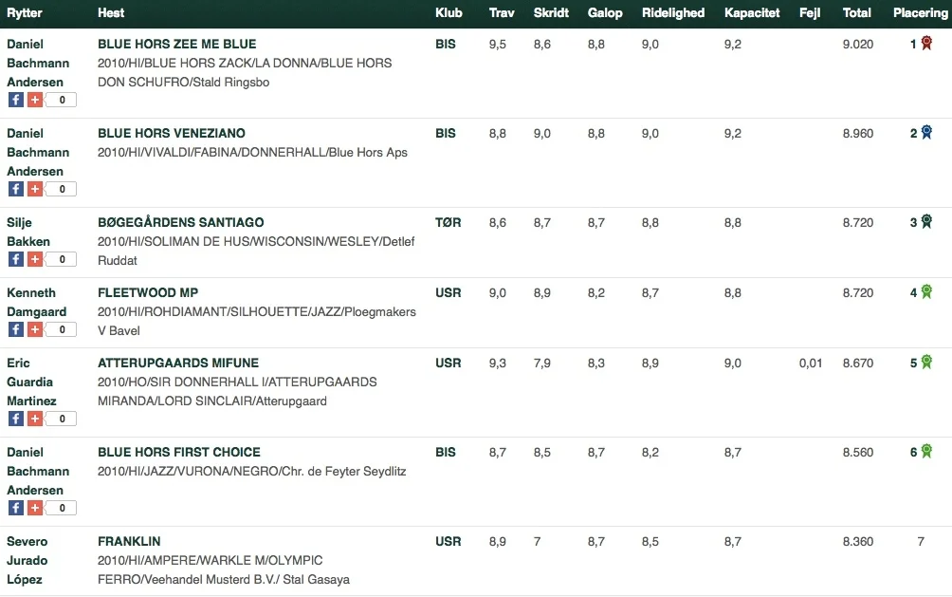
Task: Open horse BLUE HORS ZEE ME BLUE
Action: point(177,45)
